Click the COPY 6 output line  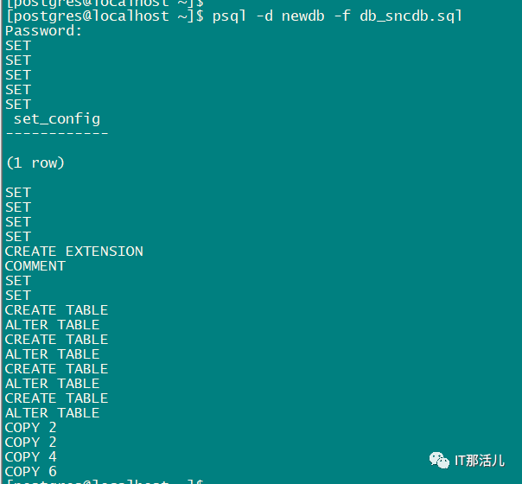tap(31, 471)
